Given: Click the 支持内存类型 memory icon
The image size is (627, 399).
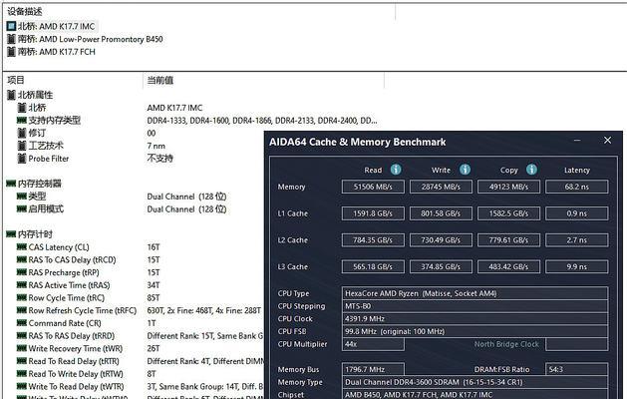Looking at the screenshot, I should tap(22, 120).
